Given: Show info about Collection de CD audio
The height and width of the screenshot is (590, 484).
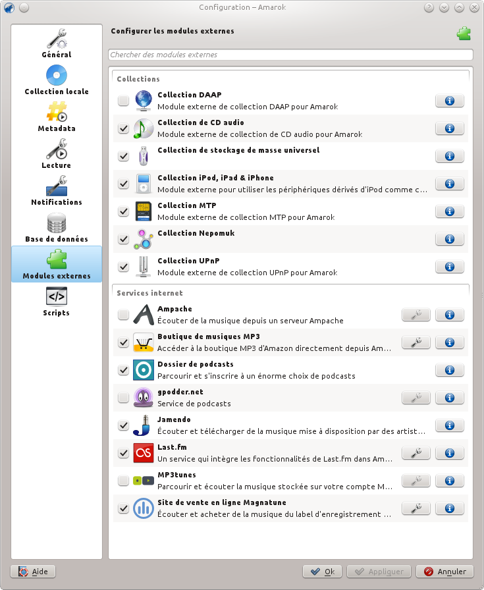Looking at the screenshot, I should tap(449, 128).
